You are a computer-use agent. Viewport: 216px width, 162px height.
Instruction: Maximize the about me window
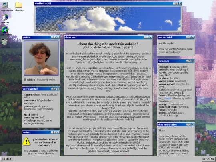point(148,38)
